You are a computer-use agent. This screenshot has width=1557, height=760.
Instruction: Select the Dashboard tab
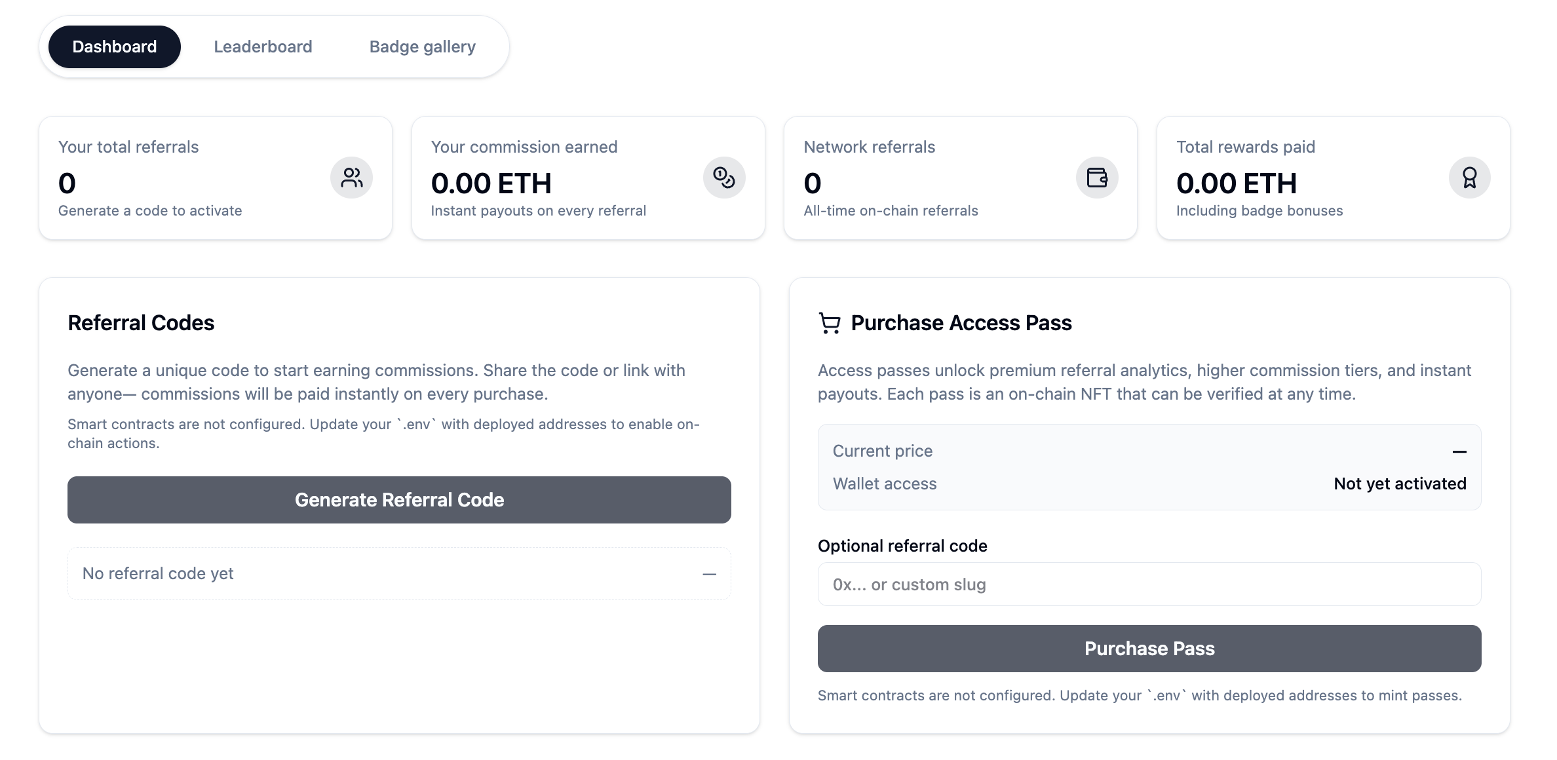(114, 46)
